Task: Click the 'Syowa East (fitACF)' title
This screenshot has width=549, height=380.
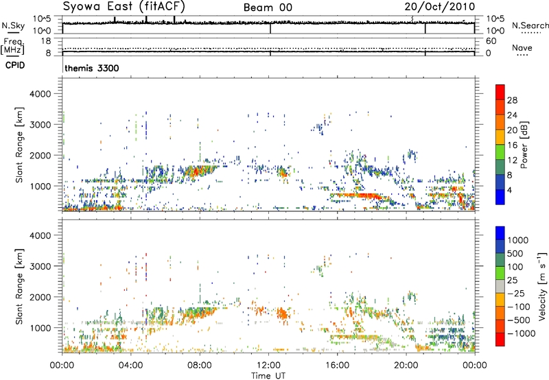Action: tap(124, 7)
